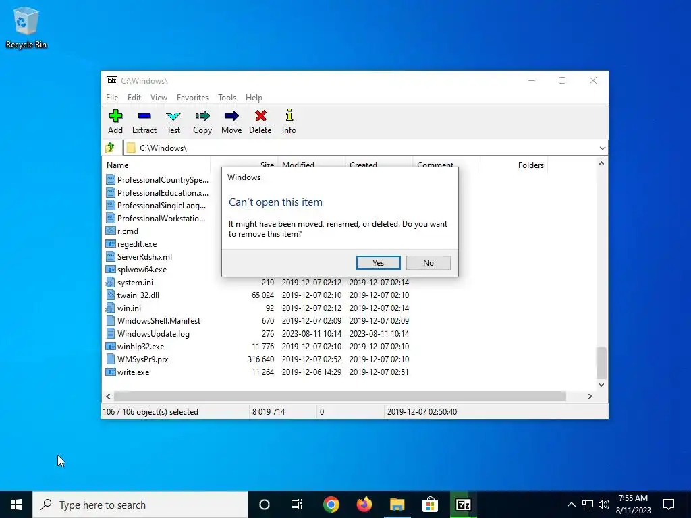Click scroll down arrow of file list

click(601, 384)
